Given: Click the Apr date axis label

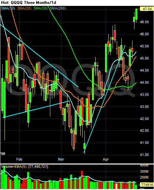Looking at the screenshot, I should 106,159.
